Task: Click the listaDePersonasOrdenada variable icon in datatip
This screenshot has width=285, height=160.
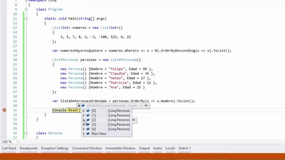Action: pos(83,105)
